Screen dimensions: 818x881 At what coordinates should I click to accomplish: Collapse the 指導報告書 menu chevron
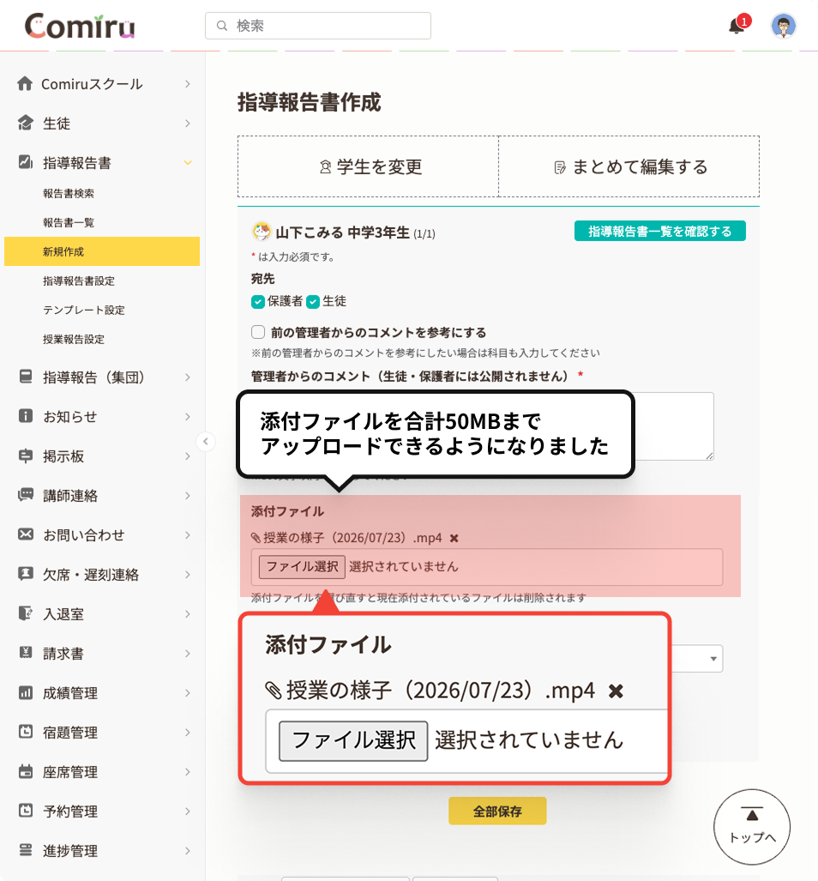188,163
